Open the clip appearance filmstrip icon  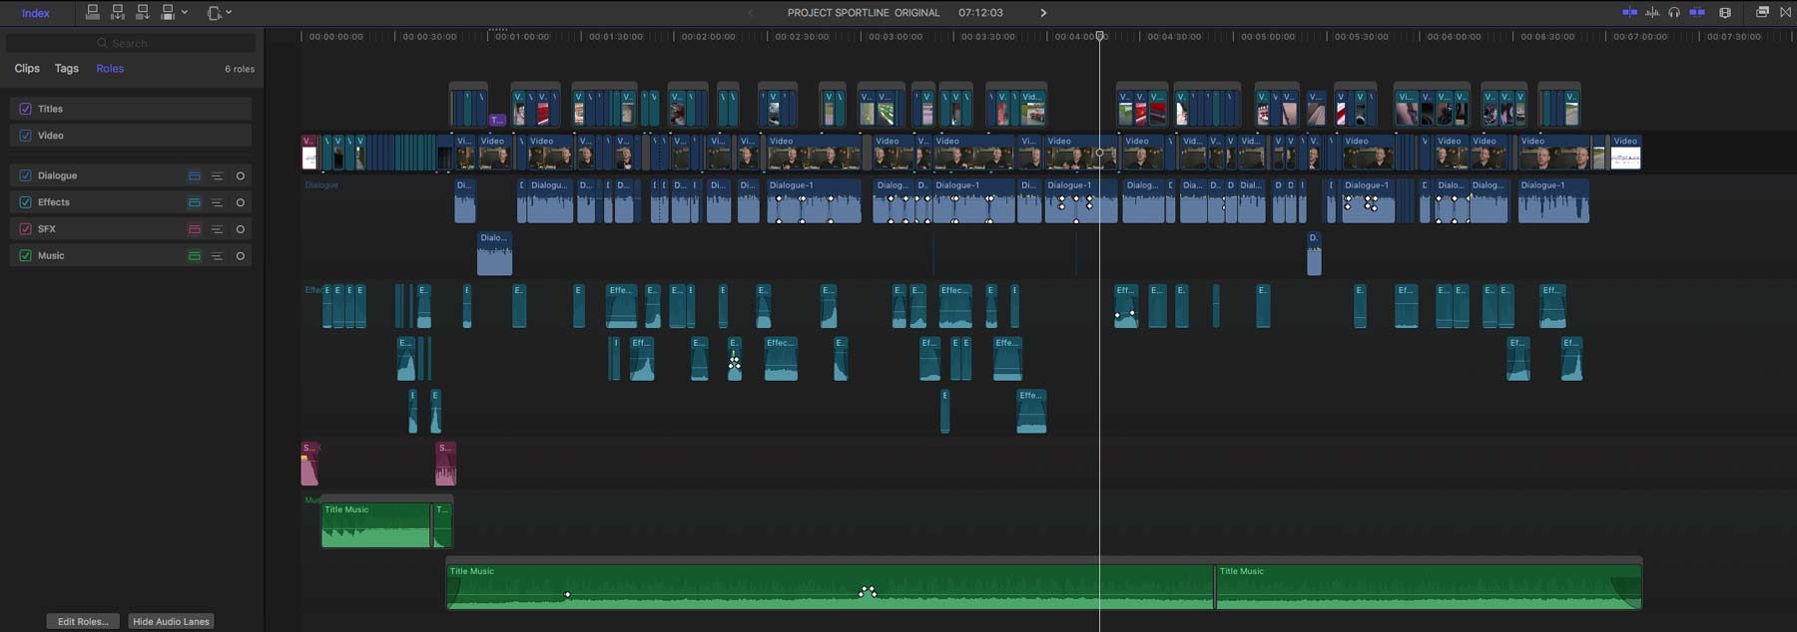coord(1725,12)
